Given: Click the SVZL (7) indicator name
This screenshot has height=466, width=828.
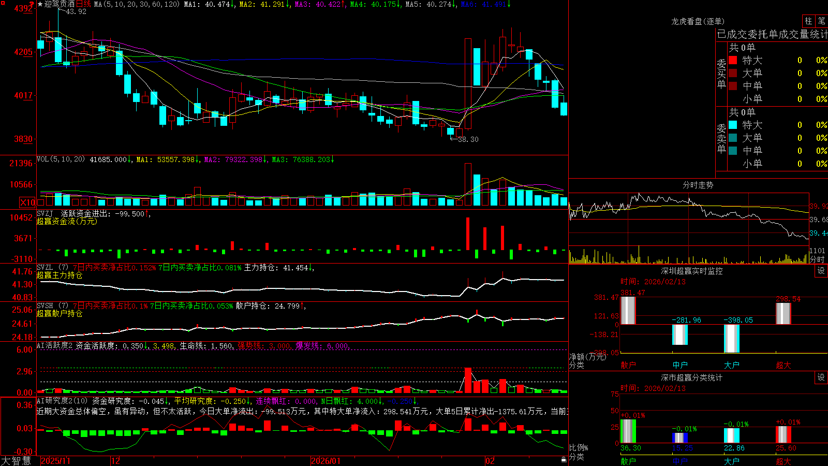Looking at the screenshot, I should [x=52, y=268].
